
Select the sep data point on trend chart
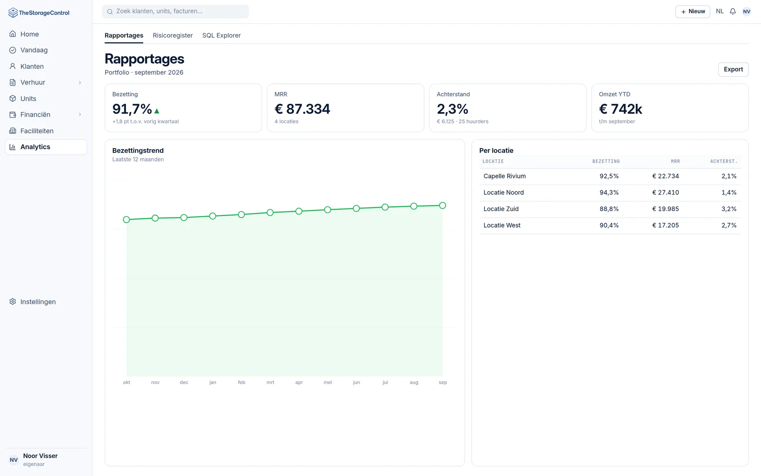(443, 206)
